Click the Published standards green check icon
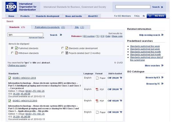Image resolution: width=172 pixels, height=122 pixels. pos(16,48)
